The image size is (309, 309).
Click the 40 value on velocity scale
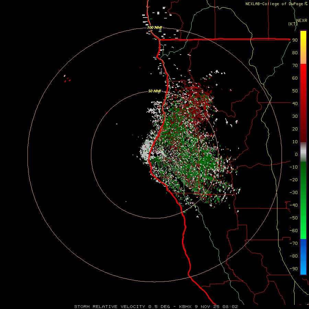click(295, 104)
